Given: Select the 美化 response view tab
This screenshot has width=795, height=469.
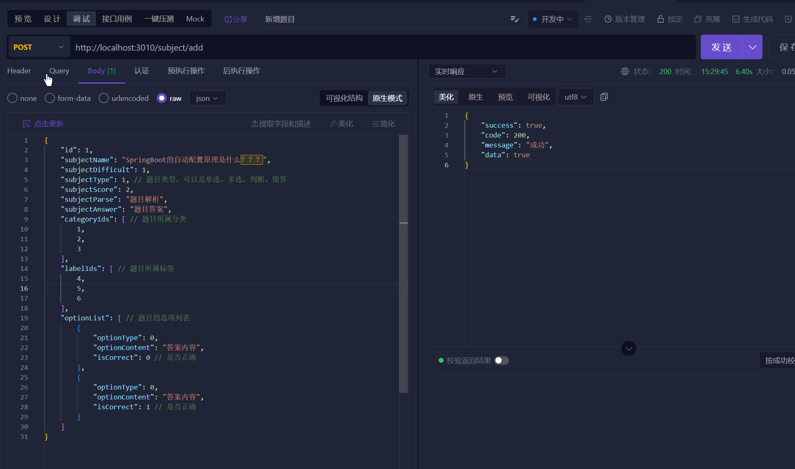Looking at the screenshot, I should point(446,97).
